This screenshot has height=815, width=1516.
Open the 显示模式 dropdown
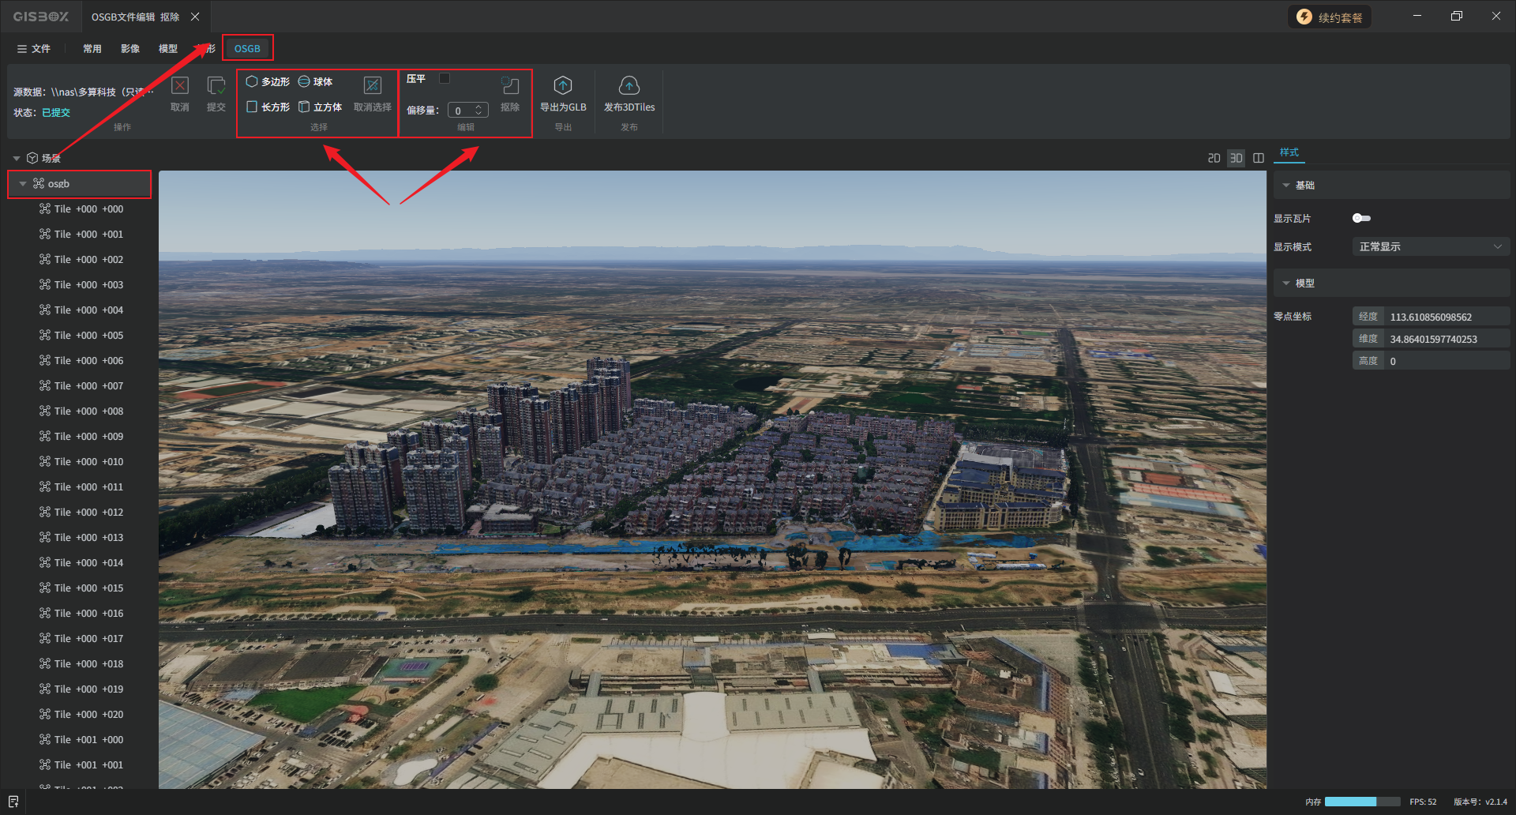click(x=1430, y=247)
